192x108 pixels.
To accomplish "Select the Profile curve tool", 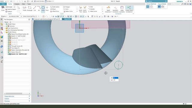I will pyautogui.click(x=25, y=8).
